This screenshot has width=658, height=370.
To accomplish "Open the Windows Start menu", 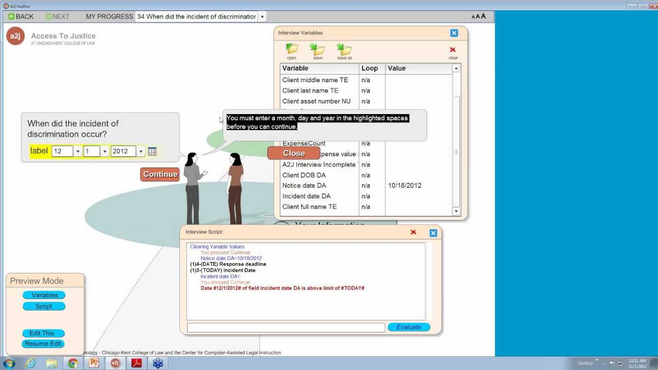I will click(x=9, y=363).
